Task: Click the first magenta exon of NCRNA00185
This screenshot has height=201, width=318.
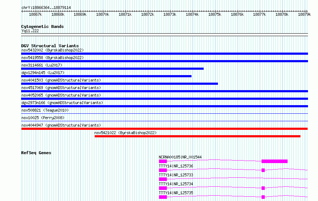Action: (x=163, y=161)
